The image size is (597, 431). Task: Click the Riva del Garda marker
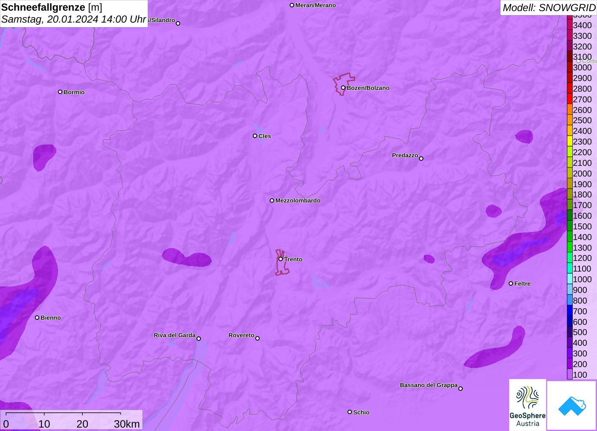point(199,338)
